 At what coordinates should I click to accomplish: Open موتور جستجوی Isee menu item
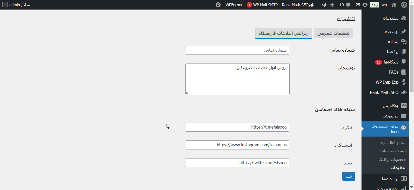click(x=385, y=129)
